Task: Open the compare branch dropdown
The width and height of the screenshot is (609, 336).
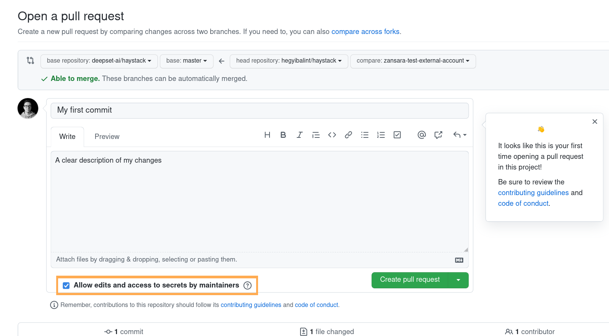Action: [x=413, y=61]
